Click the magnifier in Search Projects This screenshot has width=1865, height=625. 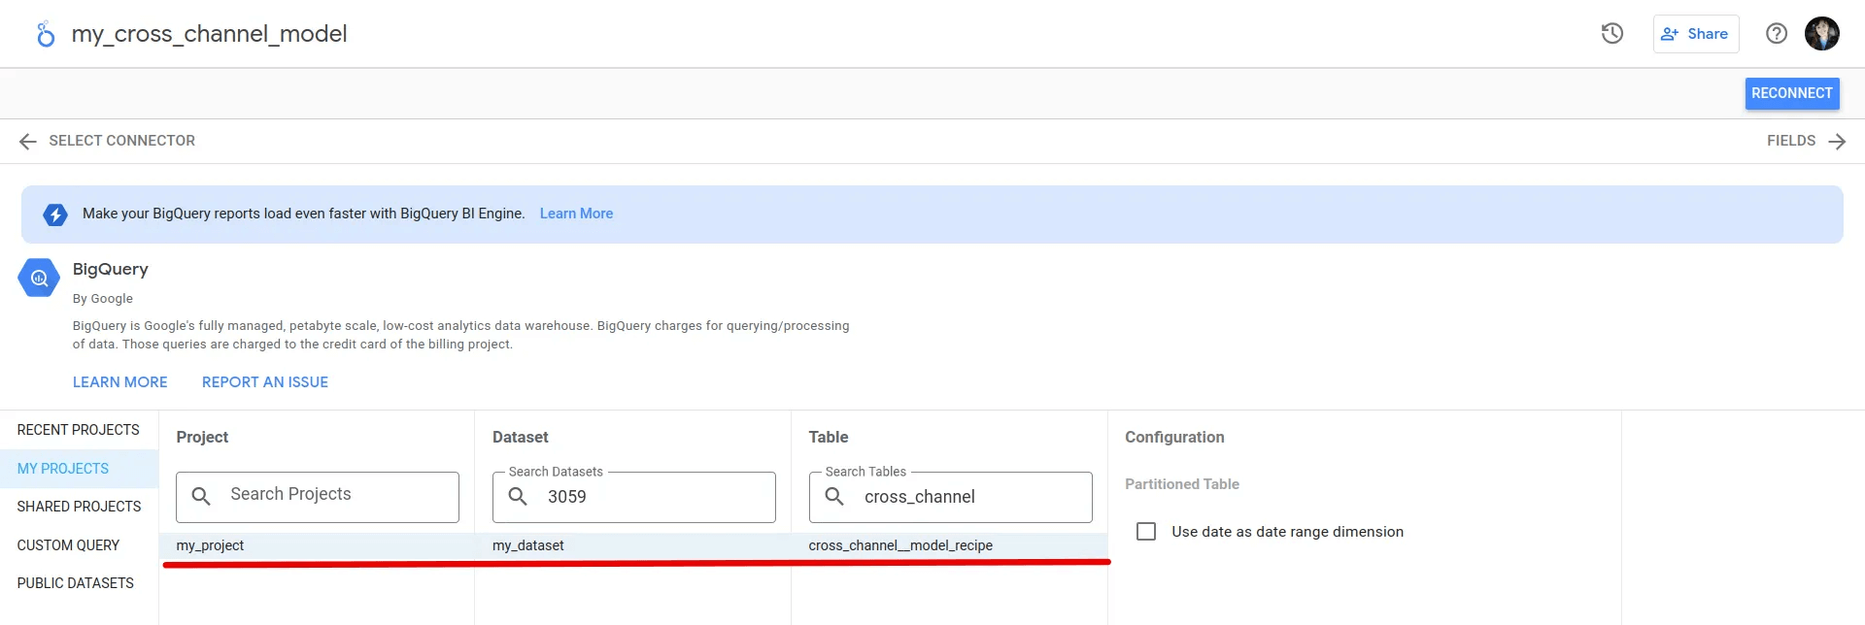pos(201,496)
